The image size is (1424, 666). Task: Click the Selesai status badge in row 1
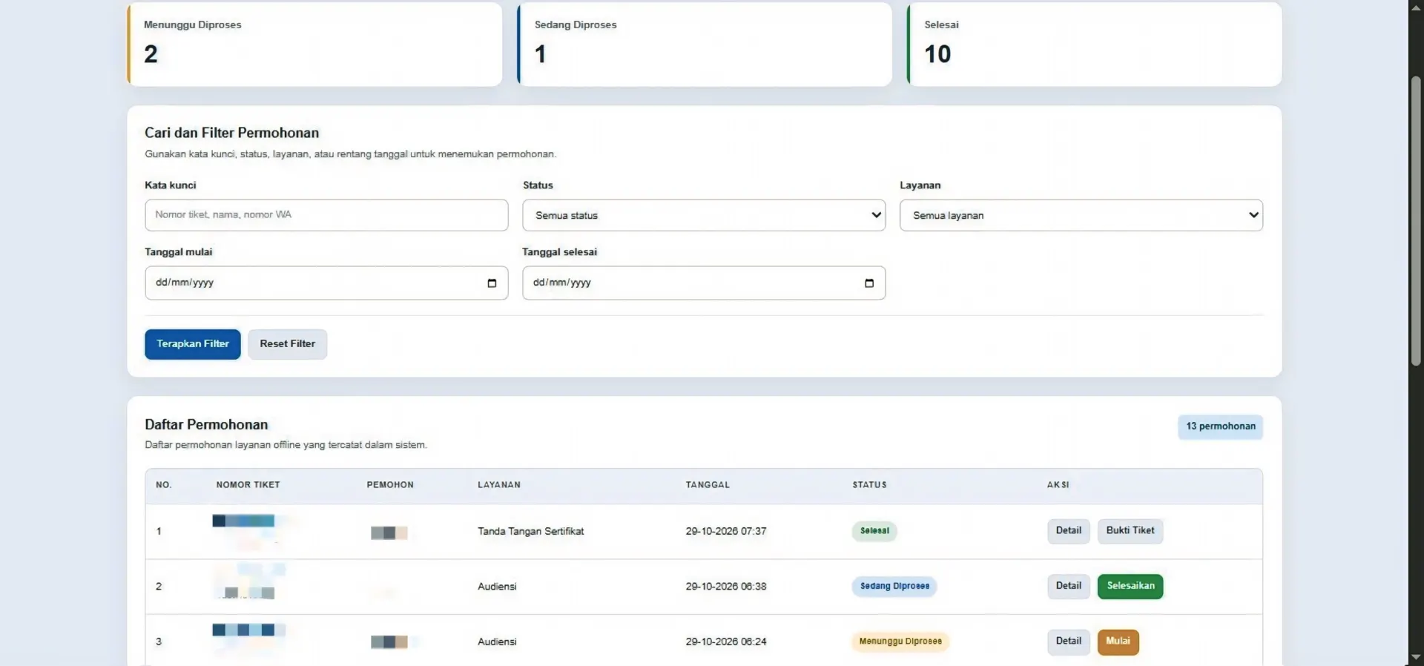point(874,531)
